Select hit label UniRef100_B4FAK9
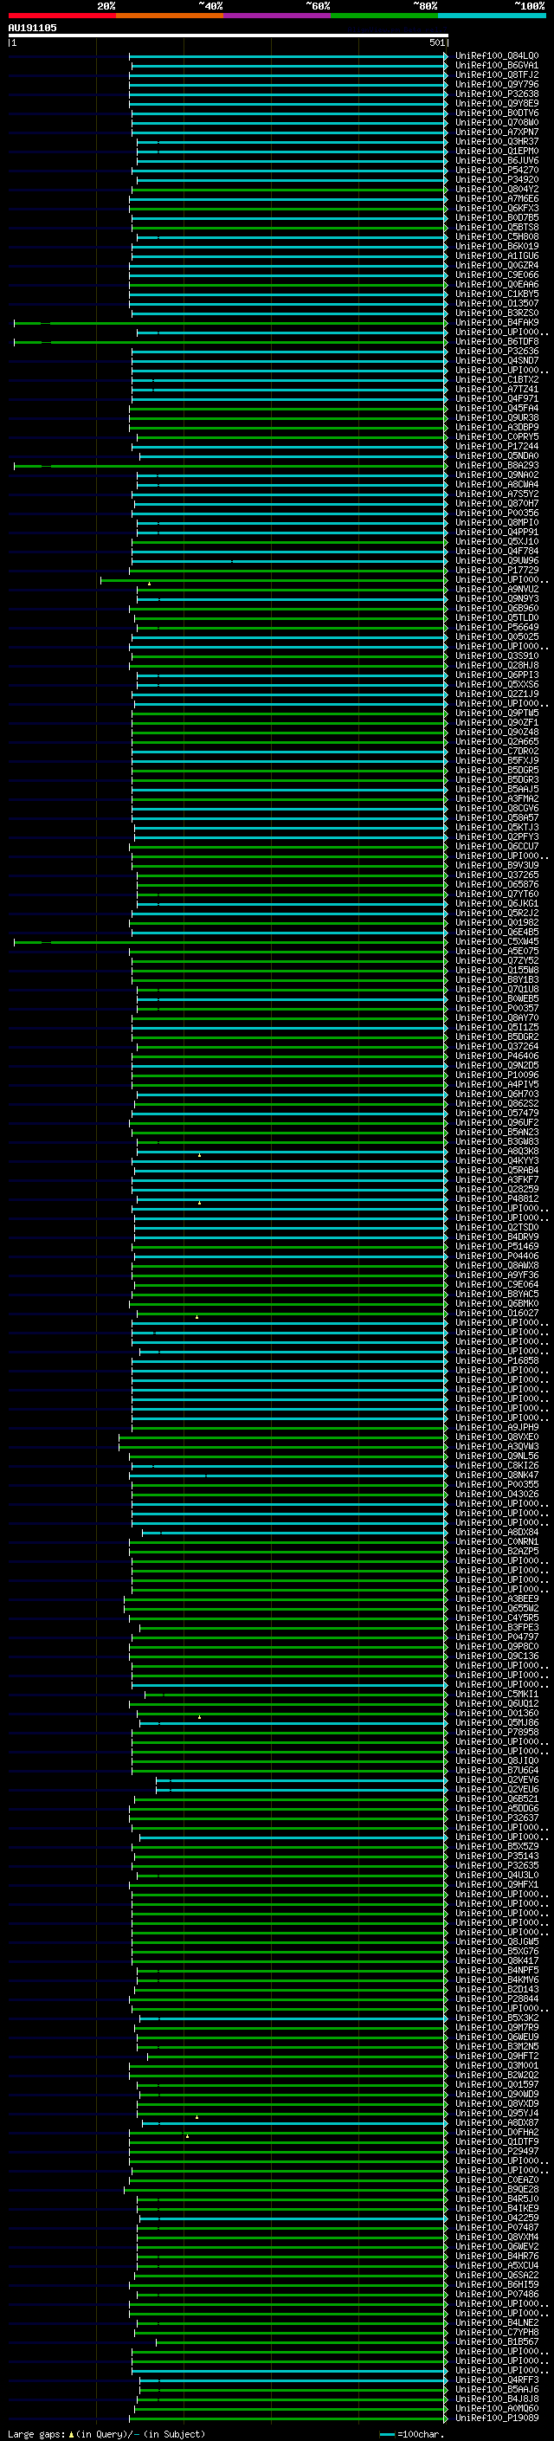 (497, 323)
